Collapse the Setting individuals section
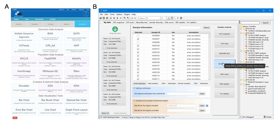This screenshot has width=279, height=127. tap(134, 88)
